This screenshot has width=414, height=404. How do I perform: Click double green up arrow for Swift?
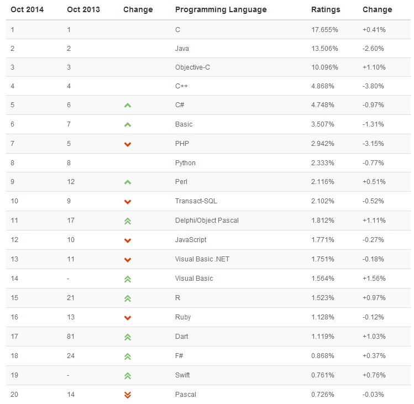[x=128, y=375]
